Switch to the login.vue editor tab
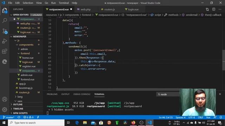The image size is (225, 126). click(133, 9)
